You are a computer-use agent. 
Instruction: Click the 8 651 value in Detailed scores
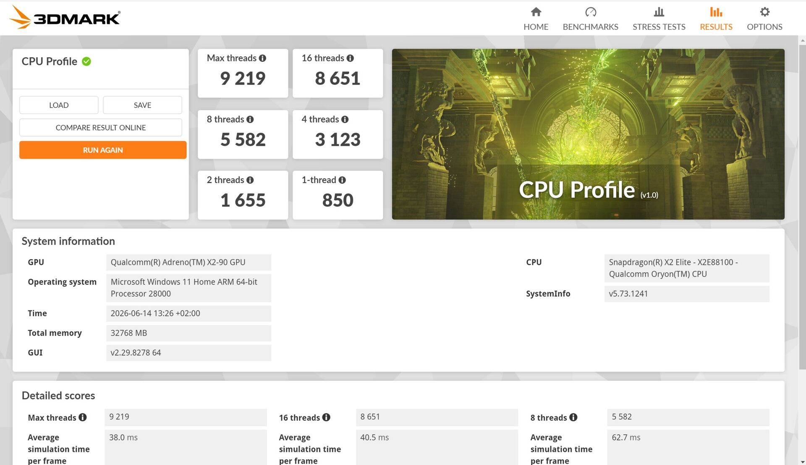coord(437,417)
